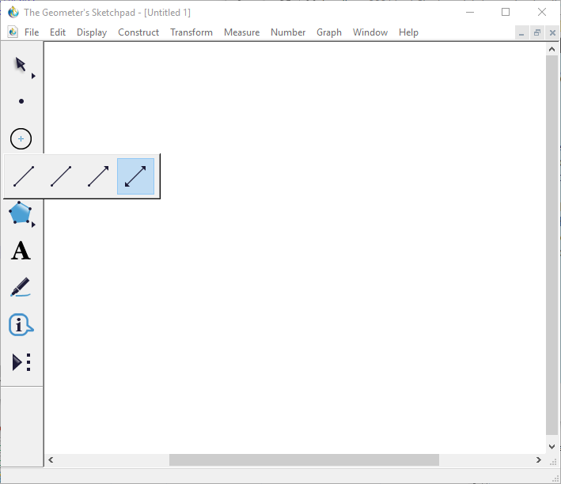Image resolution: width=561 pixels, height=484 pixels.
Task: Select the Marker tool
Action: point(21,287)
